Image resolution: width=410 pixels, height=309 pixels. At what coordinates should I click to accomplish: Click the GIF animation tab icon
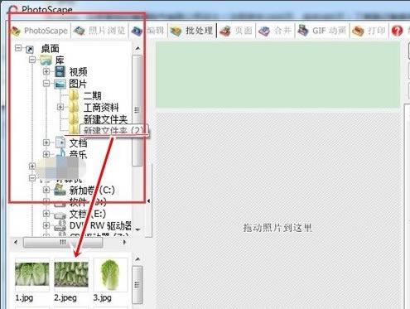(303, 31)
